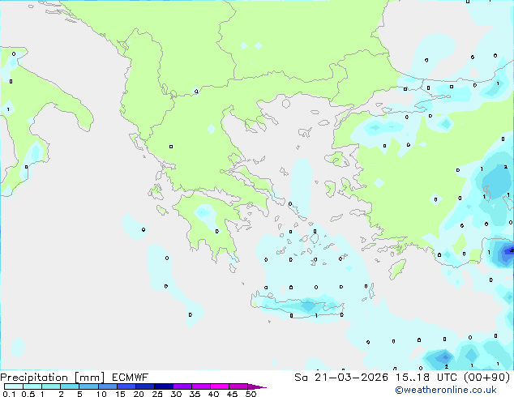The image size is (514, 397).
Task: Click the '(00+90)' forecast offset text
Action: (486, 378)
